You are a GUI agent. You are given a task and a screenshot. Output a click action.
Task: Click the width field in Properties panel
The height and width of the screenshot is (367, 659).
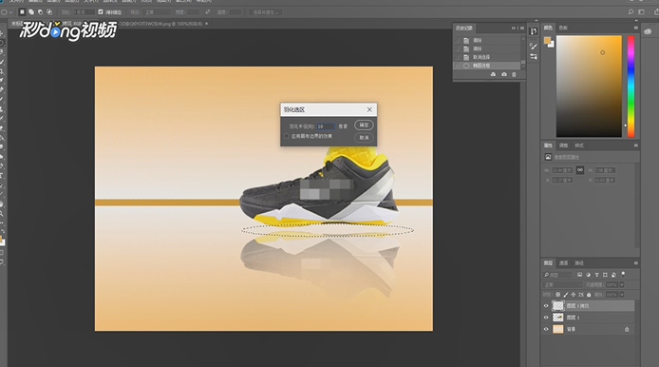point(562,170)
